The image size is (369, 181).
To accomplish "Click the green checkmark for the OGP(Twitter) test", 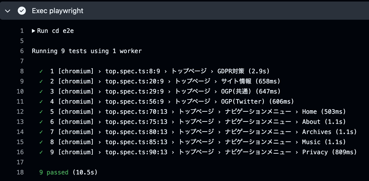I will [41, 102].
